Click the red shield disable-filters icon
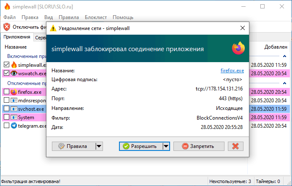The image size is (292, 186). point(7,27)
